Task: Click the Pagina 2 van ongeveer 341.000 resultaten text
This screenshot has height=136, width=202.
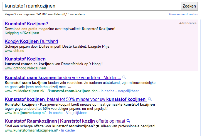Action: (x=45, y=14)
